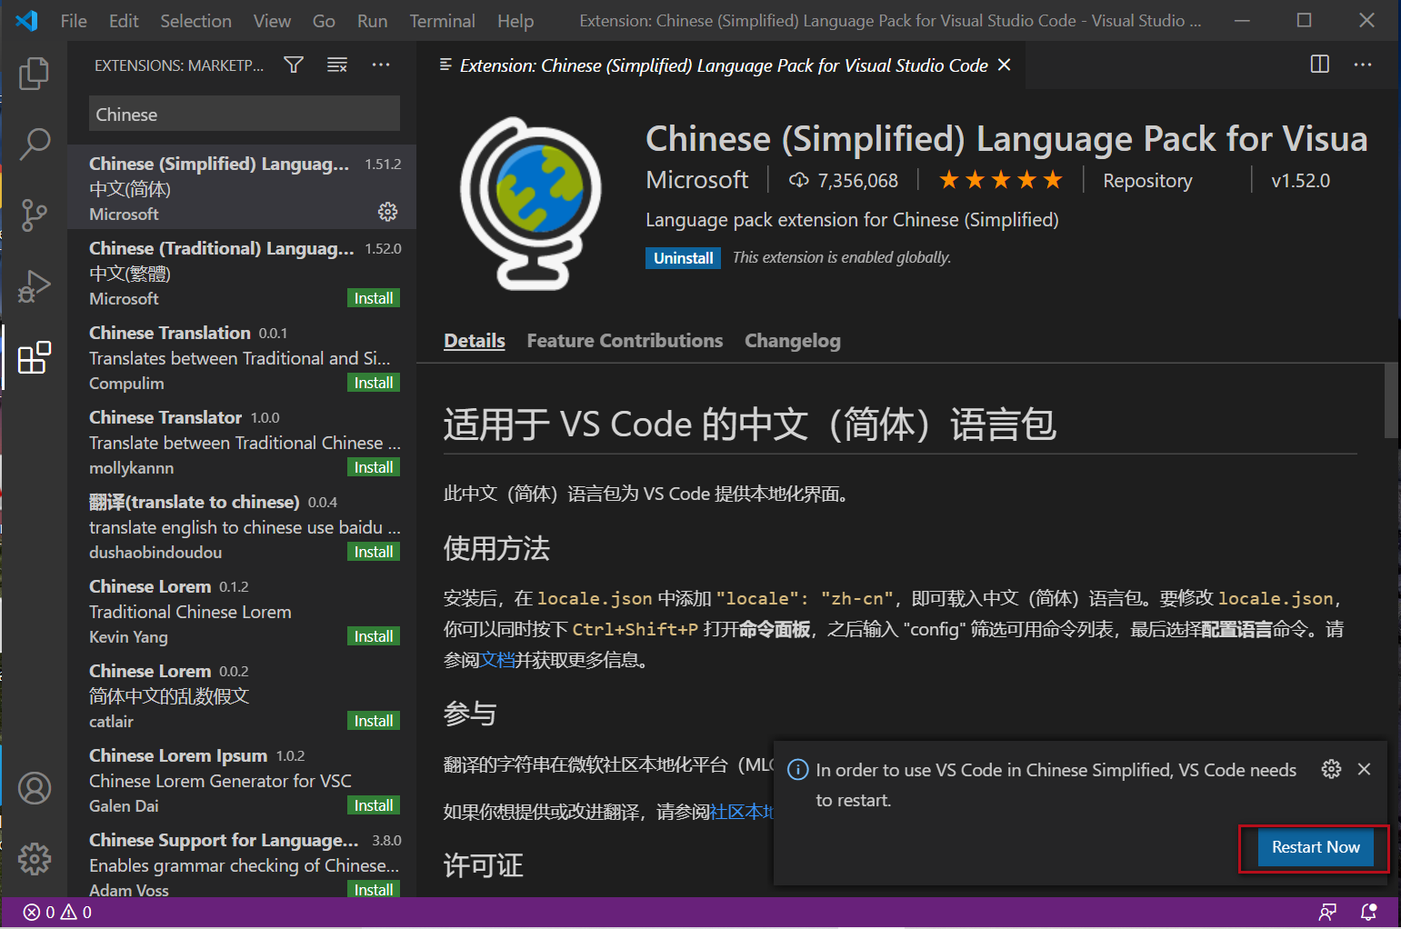Open the Accounts menu icon

pyautogui.click(x=35, y=788)
